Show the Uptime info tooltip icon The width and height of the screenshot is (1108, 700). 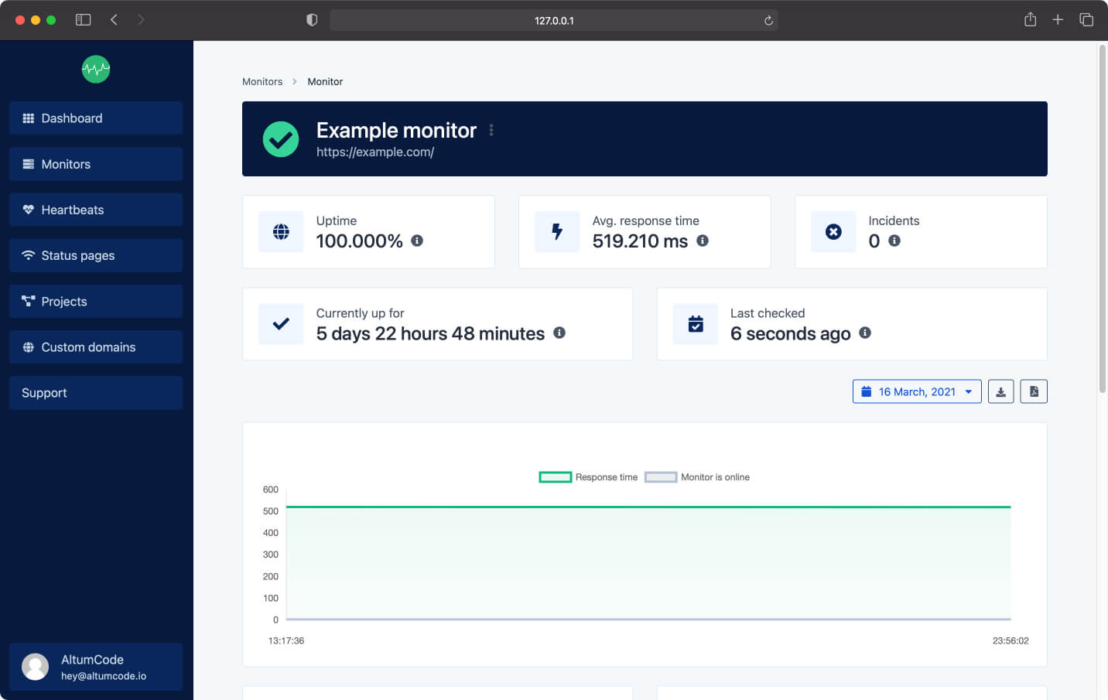pos(417,241)
